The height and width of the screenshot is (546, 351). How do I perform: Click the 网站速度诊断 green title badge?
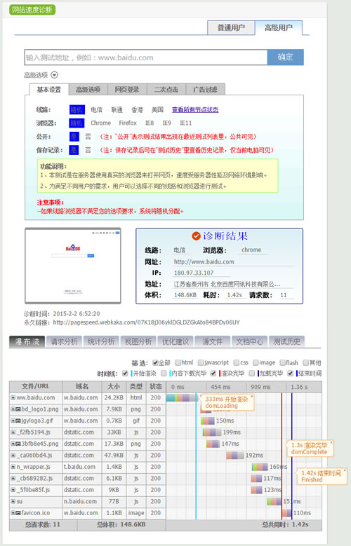click(x=32, y=10)
